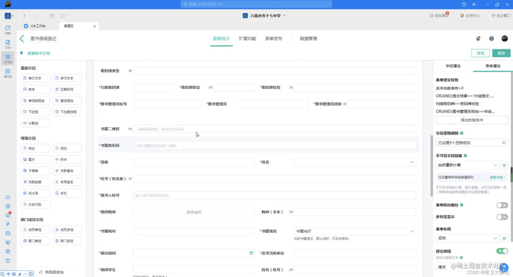Add a 部门单选 field
The width and height of the screenshot is (513, 277).
point(35,241)
